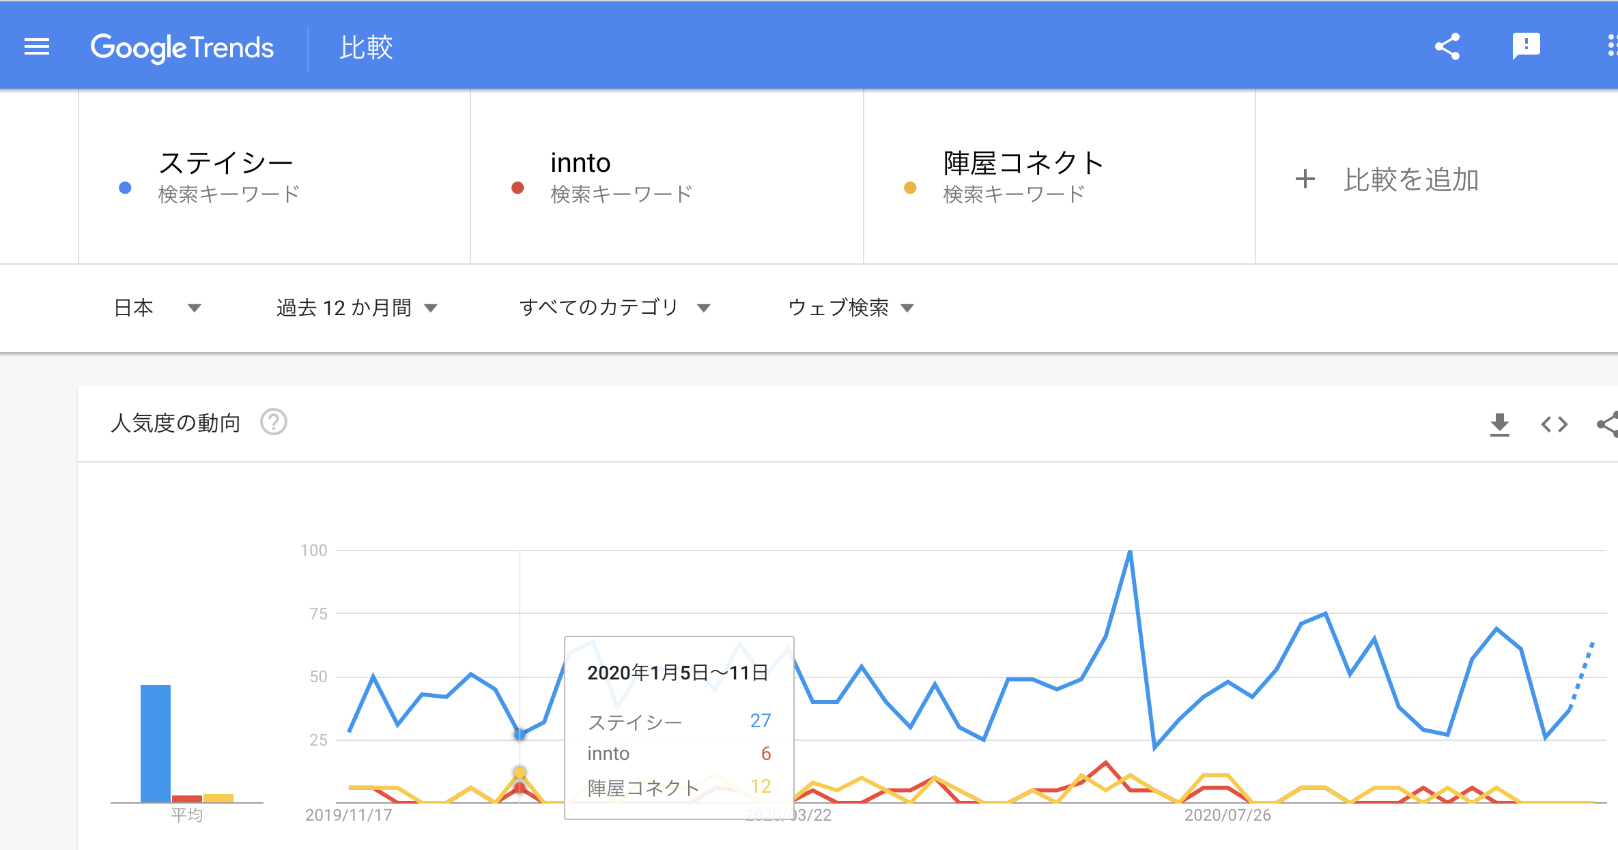
Task: Click the plus icon to add comparison
Action: [1305, 179]
